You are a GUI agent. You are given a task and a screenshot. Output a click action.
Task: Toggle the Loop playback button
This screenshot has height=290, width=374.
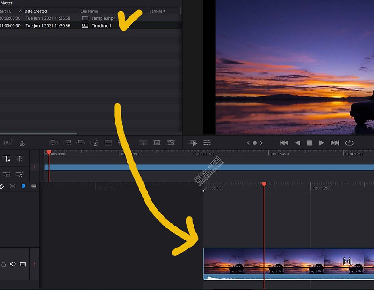tap(349, 143)
